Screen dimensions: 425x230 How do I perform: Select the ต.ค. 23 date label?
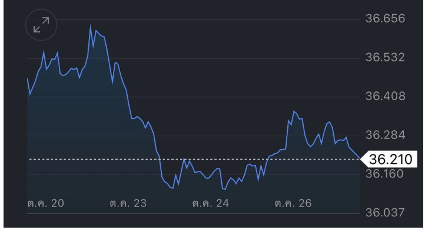pyautogui.click(x=128, y=203)
